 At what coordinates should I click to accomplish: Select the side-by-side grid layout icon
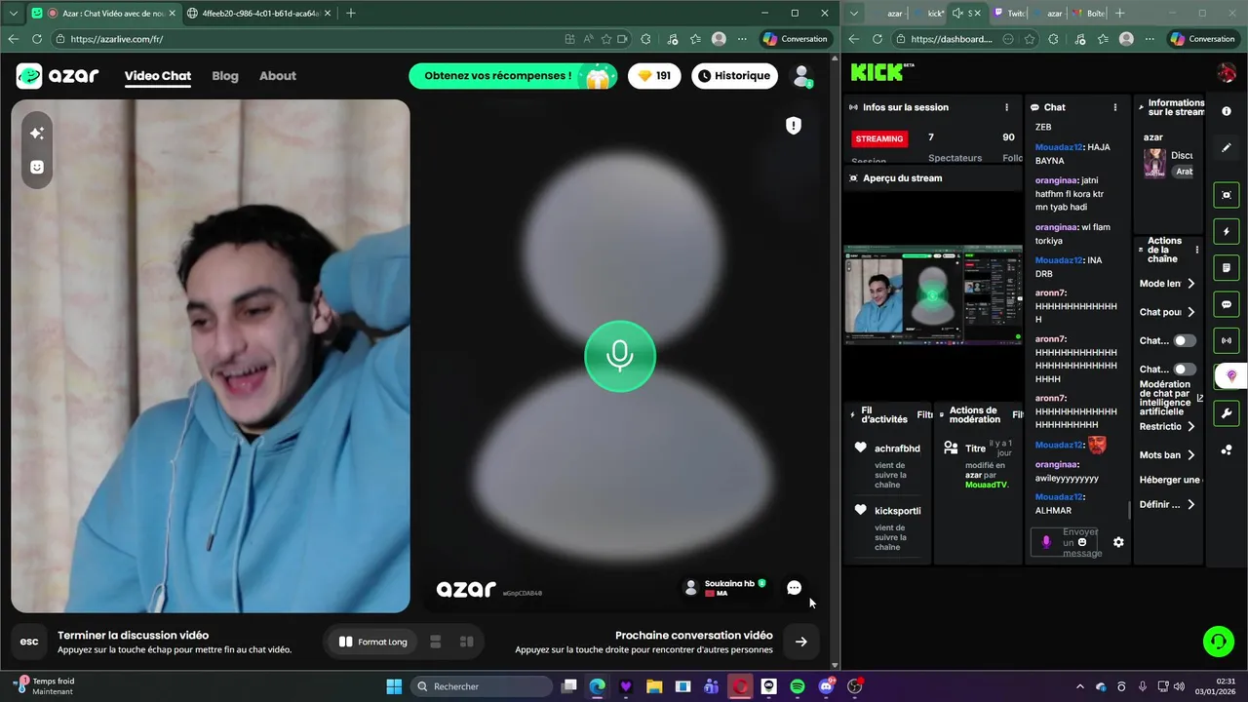467,642
